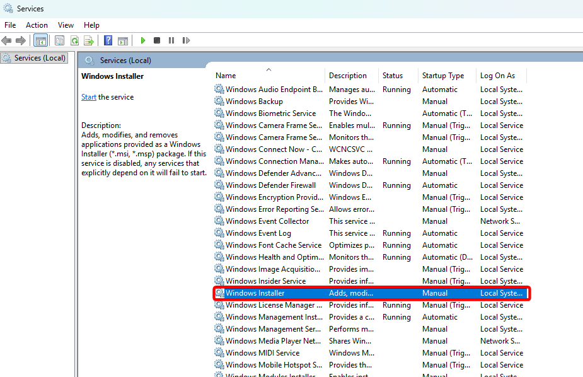Click the WCNCSVC ... description cell
Image resolution: width=583 pixels, height=377 pixels.
tap(350, 149)
